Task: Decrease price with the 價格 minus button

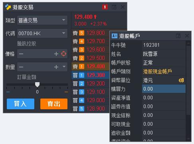Action: click(x=21, y=54)
